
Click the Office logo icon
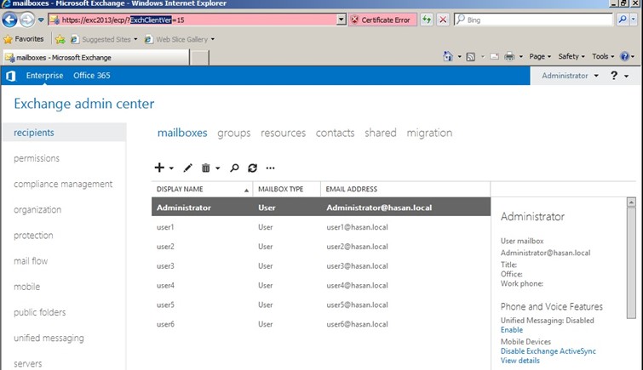(x=11, y=76)
